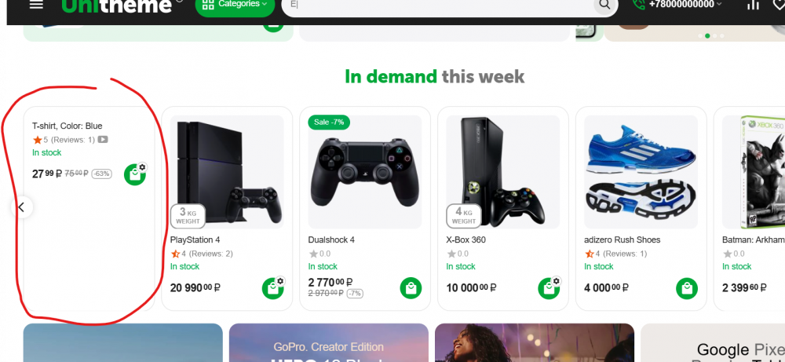Add X-Box 360 to cart
Viewport: 785px width, 362px height.
click(549, 288)
